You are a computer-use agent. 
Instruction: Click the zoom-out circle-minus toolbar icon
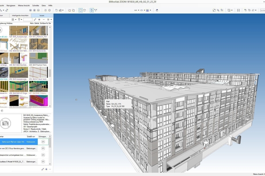38,10
